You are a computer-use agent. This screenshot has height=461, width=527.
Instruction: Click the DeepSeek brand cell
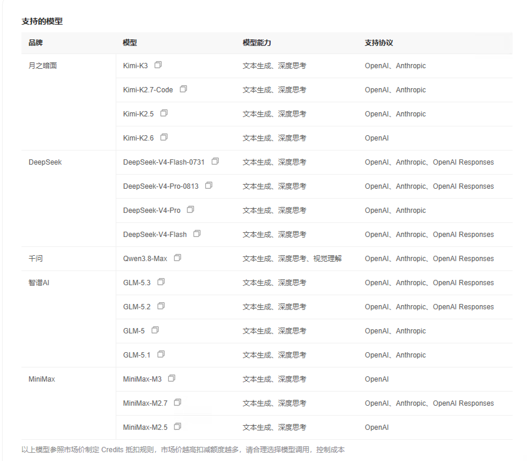point(45,162)
